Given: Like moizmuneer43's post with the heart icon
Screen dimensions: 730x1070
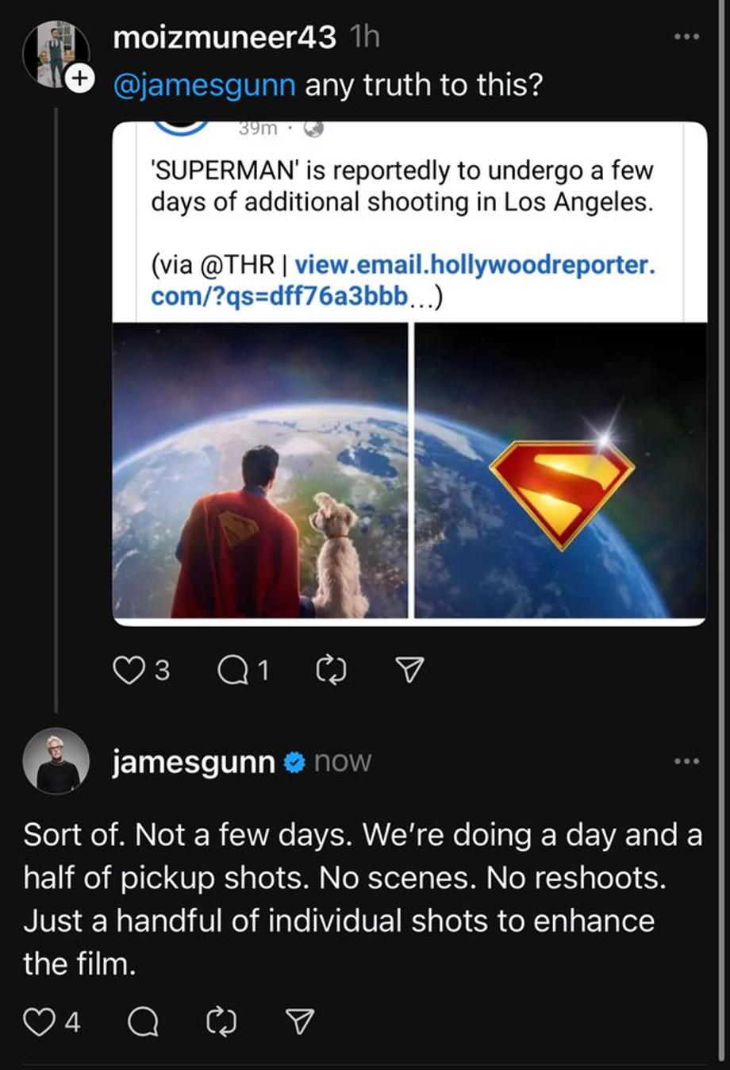Looking at the screenshot, I should [127, 672].
